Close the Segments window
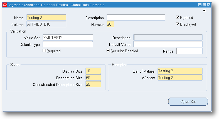Image resolution: width=219 pixels, height=119 pixels. pyautogui.click(x=209, y=5)
